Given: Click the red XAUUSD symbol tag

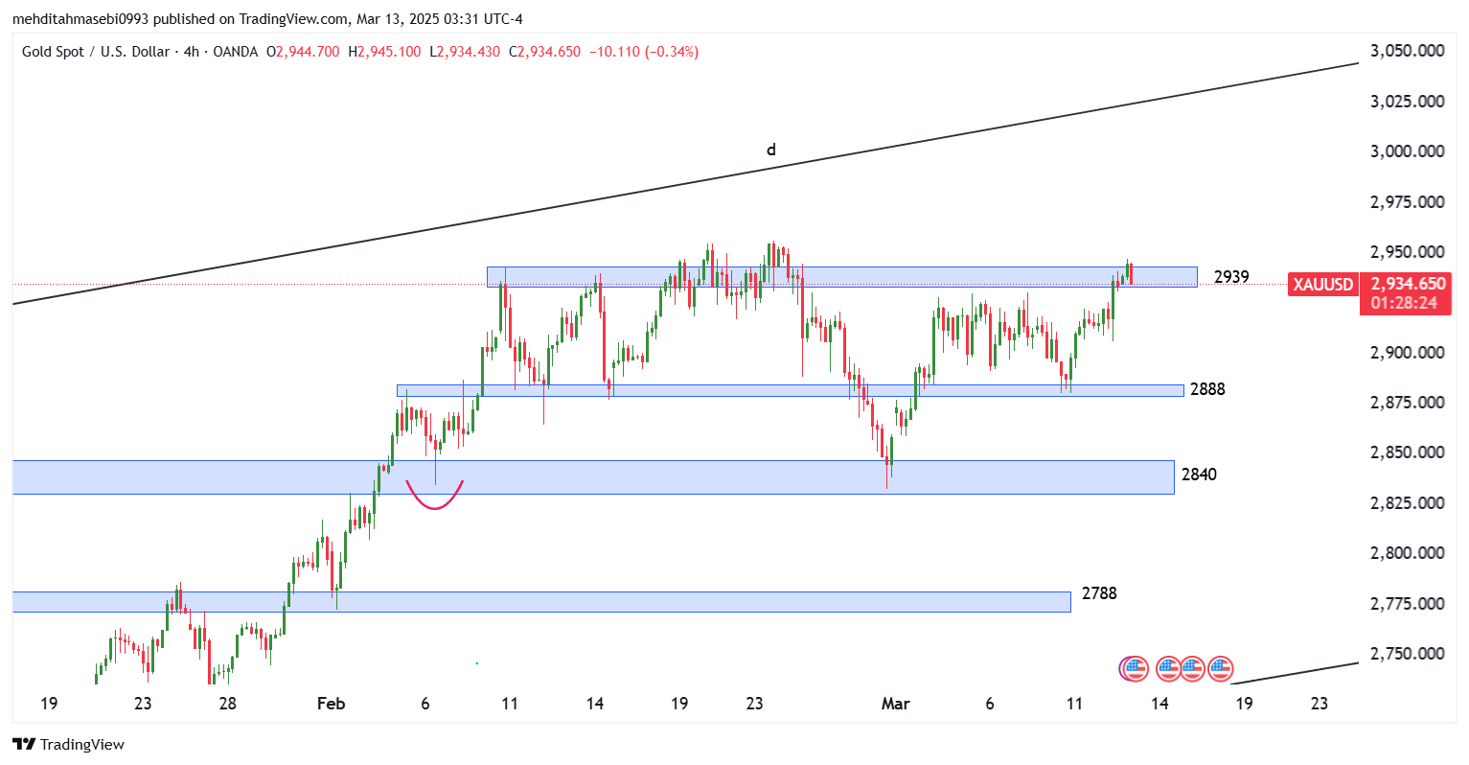Looking at the screenshot, I should (1323, 285).
